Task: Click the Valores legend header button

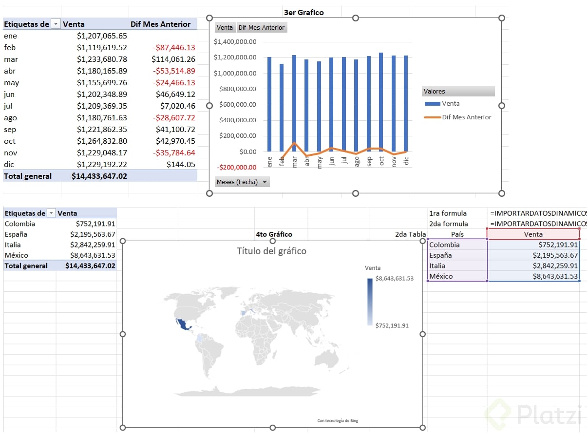Action: 458,91
